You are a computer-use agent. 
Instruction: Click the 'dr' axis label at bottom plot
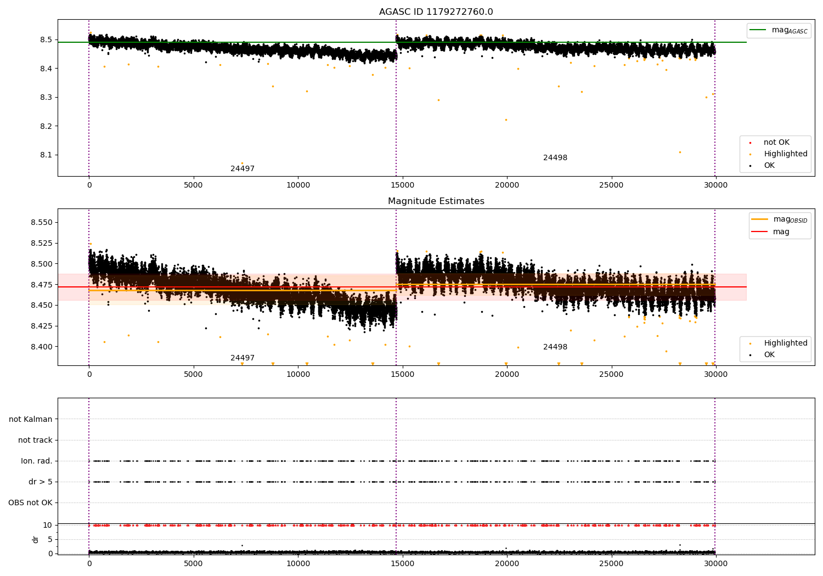coord(36,539)
